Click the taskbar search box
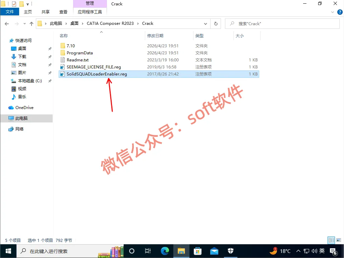The width and height of the screenshot is (344, 258). tap(70, 251)
